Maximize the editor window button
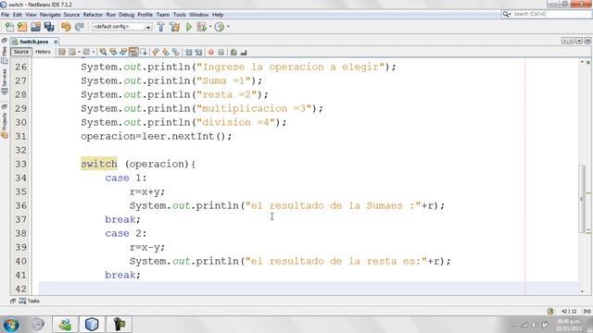Image resolution: width=593 pixels, height=333 pixels. [x=587, y=41]
